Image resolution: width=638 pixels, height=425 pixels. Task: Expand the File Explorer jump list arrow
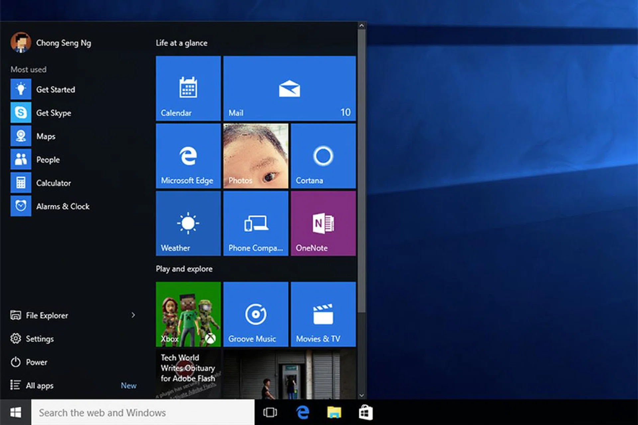tap(133, 315)
